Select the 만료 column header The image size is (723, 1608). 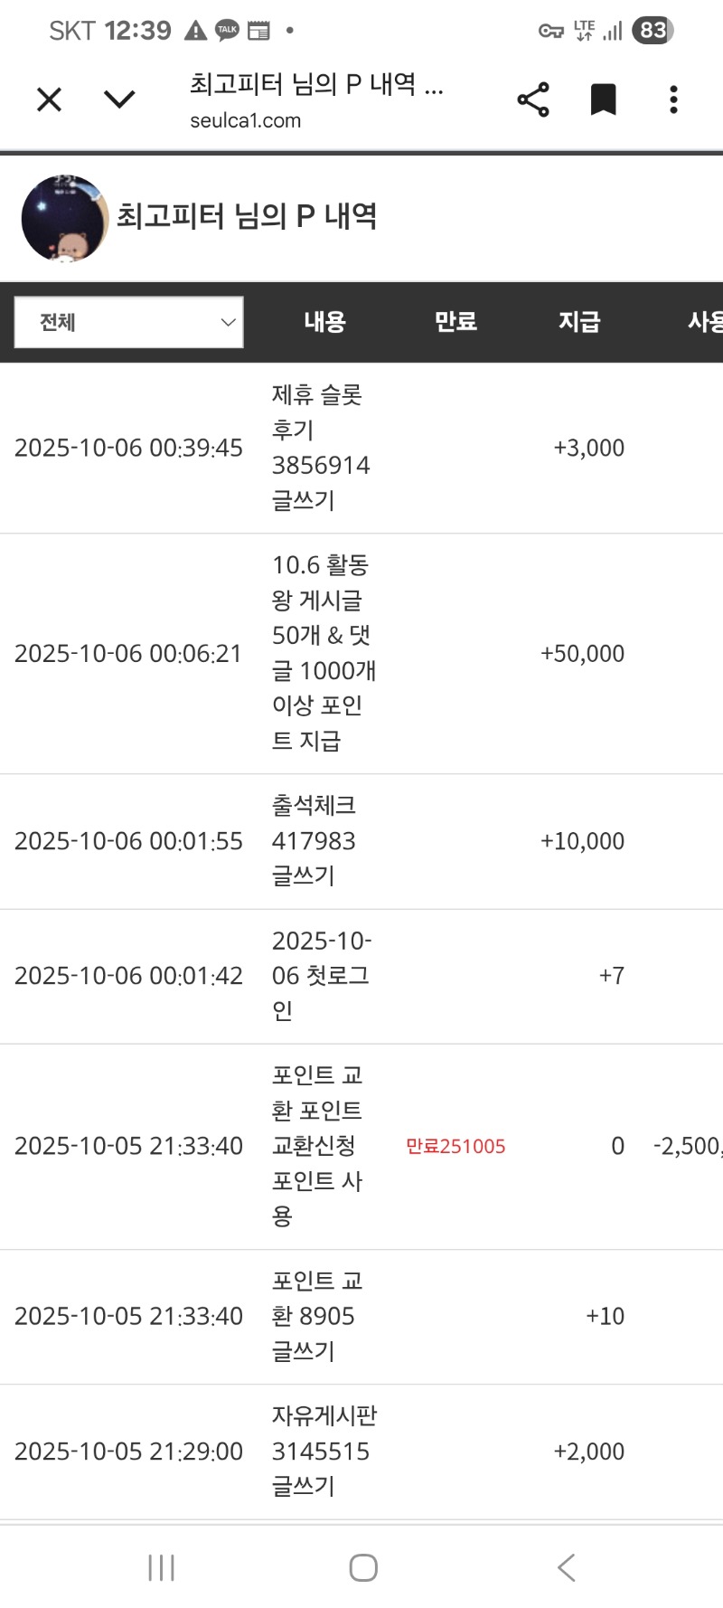coord(455,322)
